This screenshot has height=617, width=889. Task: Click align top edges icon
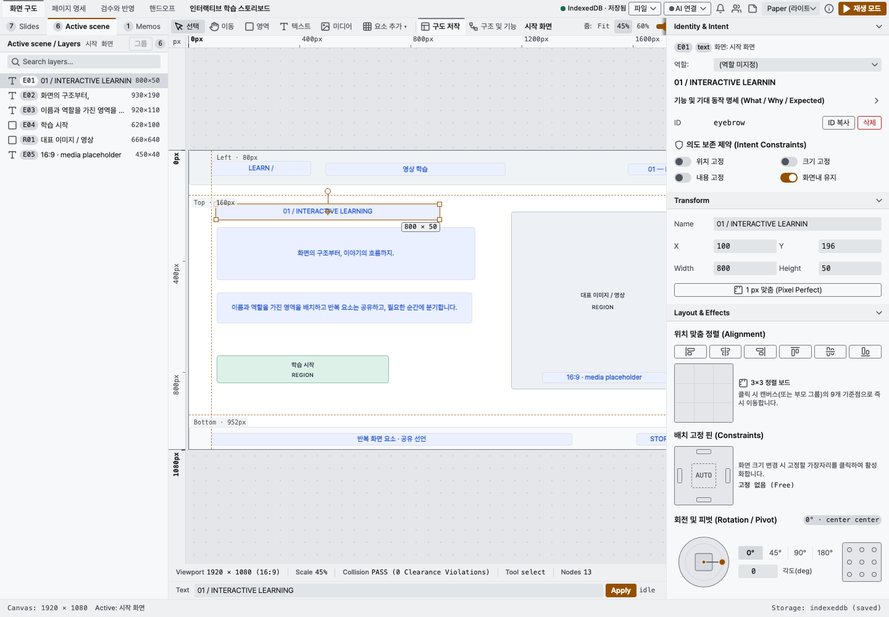tap(795, 352)
